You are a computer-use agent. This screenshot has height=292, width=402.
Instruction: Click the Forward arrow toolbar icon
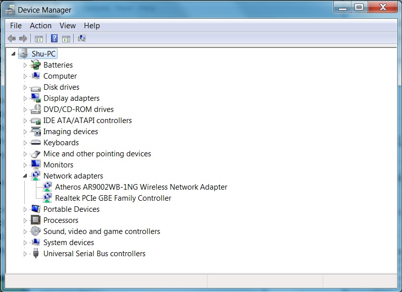click(23, 39)
